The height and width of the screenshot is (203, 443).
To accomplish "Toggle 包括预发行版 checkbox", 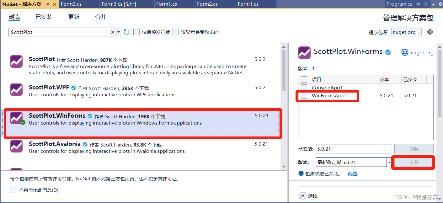I will tap(136, 32).
